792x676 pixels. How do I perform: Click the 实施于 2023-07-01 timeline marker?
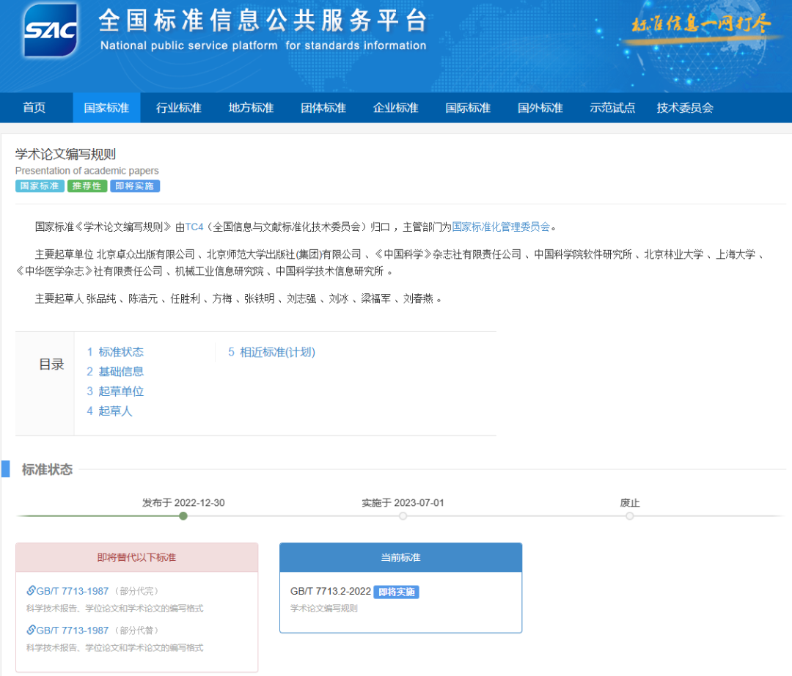tap(403, 516)
